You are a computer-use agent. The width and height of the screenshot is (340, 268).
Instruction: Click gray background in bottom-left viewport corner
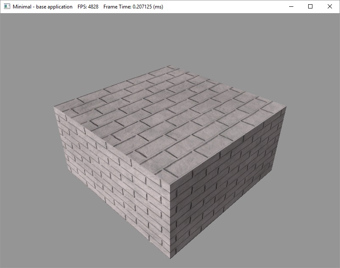coord(17,254)
